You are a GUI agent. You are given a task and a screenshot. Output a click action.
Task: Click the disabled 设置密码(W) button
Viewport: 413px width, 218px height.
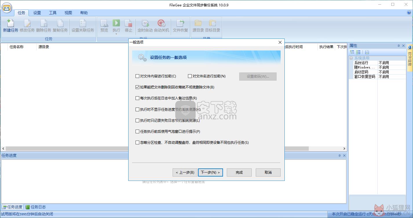click(258, 77)
